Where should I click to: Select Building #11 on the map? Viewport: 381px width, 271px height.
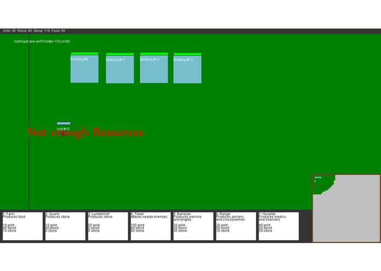click(120, 70)
